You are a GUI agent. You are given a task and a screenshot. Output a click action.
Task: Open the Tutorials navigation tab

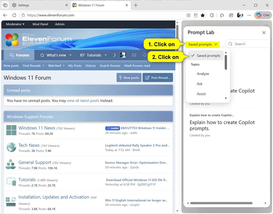[x=91, y=55]
